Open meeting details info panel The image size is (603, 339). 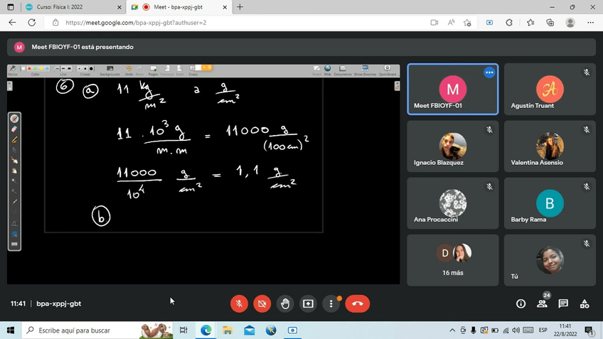tap(521, 303)
